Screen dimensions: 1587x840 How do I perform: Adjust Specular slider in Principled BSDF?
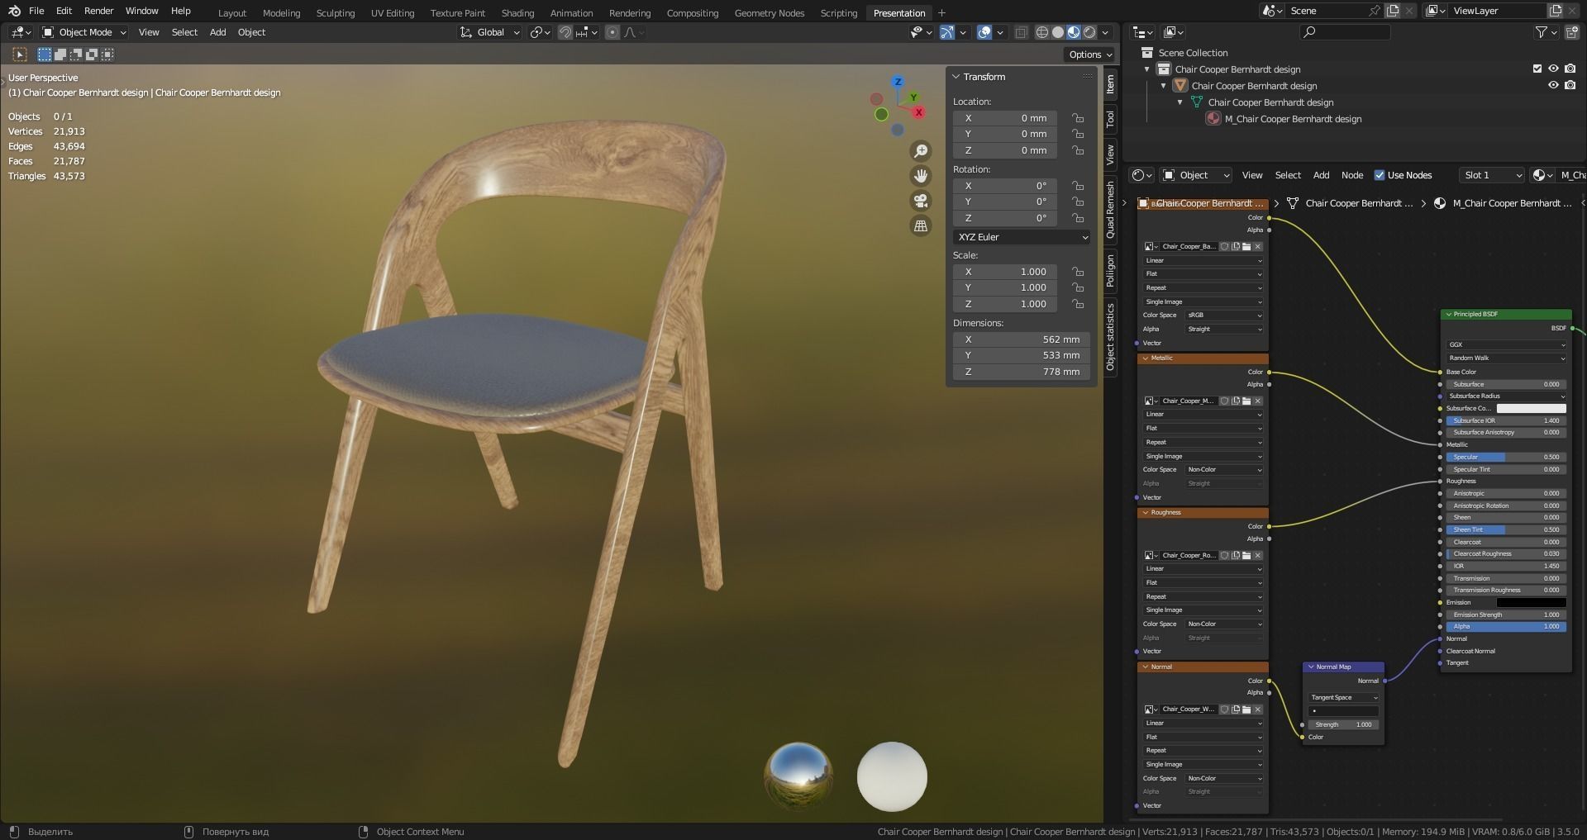point(1506,457)
